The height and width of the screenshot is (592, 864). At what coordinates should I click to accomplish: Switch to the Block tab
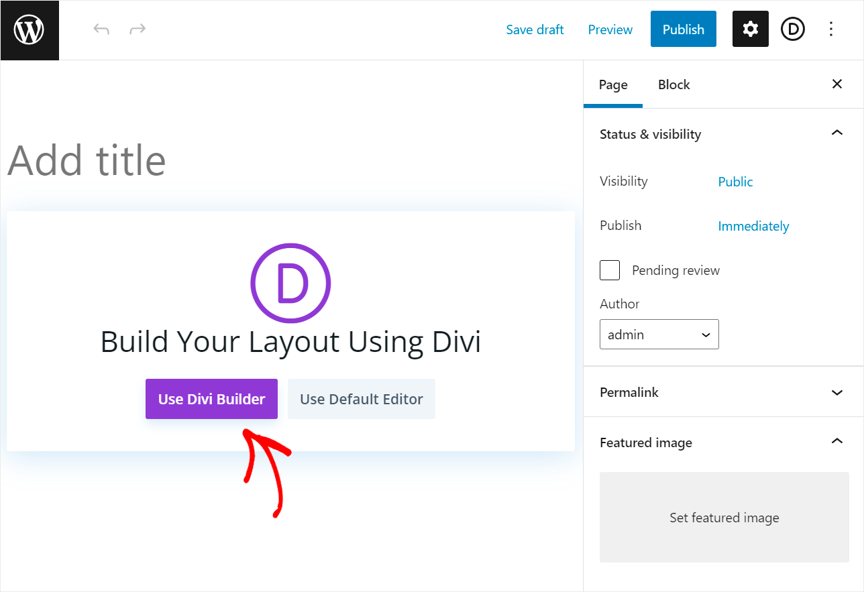tap(674, 84)
